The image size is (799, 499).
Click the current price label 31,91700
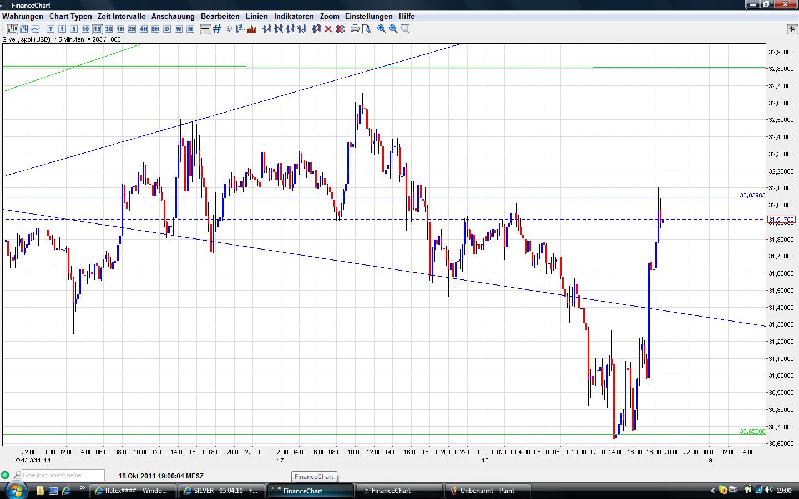pyautogui.click(x=781, y=220)
